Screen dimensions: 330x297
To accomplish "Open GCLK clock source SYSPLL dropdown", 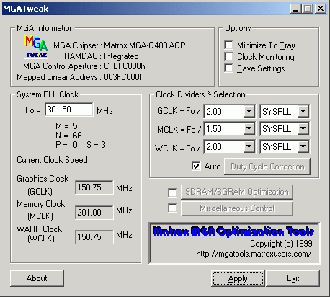I will coord(303,111).
